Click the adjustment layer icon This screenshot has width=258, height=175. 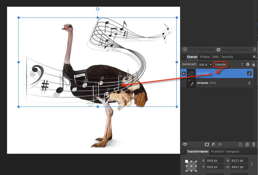pyautogui.click(x=213, y=144)
